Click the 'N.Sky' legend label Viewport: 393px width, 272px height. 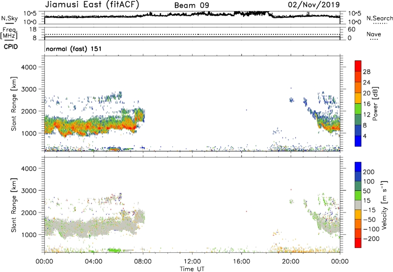9,18
